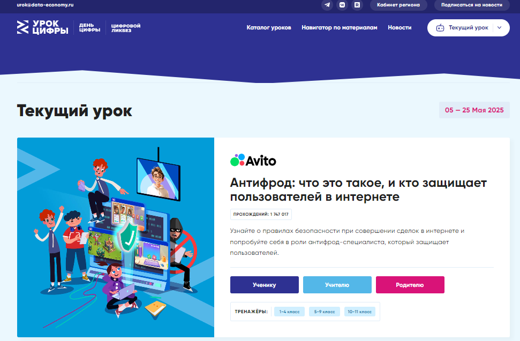Open Каталог уроков menu item

269,27
